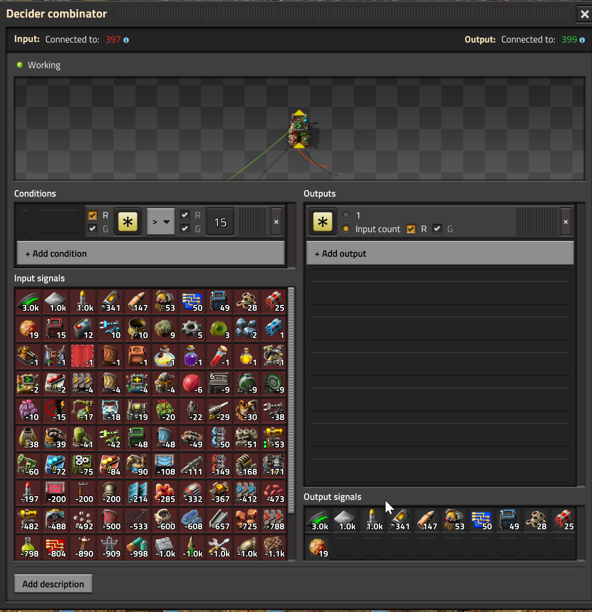Select the signal showing -108
This screenshot has height=612, width=592.
point(164,465)
